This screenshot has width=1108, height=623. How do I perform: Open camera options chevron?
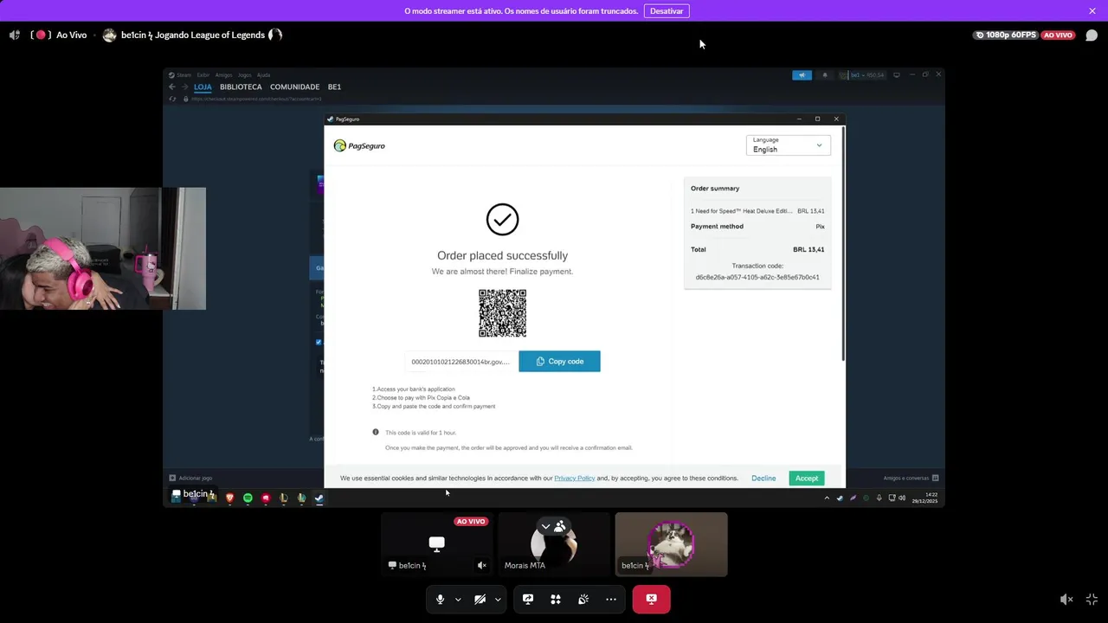tap(498, 600)
